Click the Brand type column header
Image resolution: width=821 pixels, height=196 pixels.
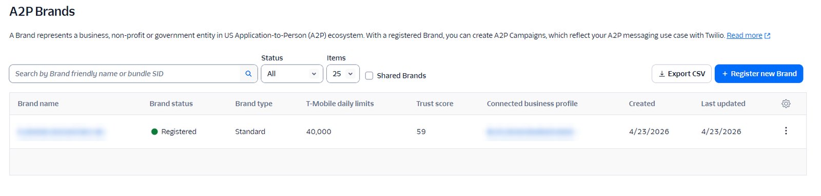253,104
